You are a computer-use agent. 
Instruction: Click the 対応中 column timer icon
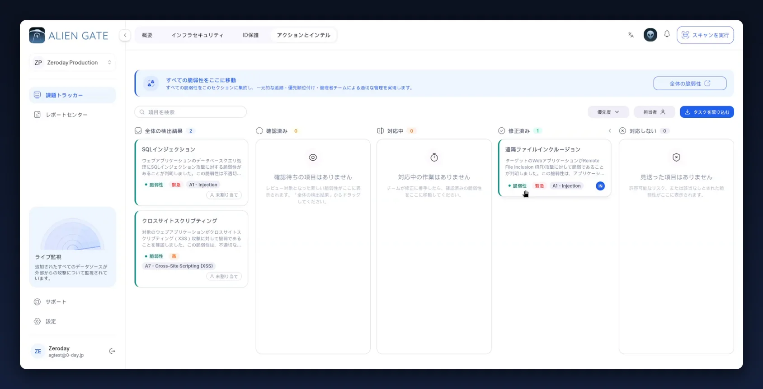click(x=434, y=157)
